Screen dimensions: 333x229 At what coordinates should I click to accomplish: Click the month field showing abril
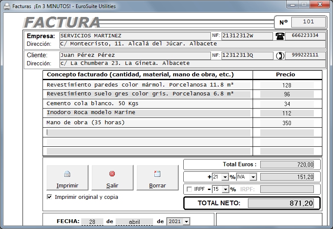(x=134, y=222)
